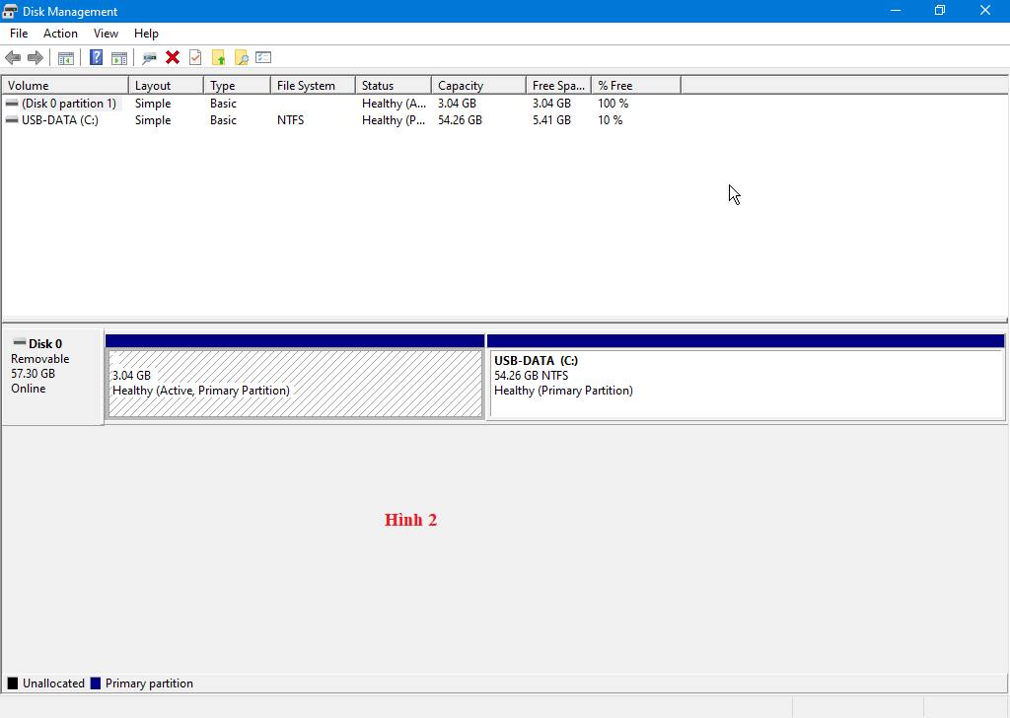Click the Properties checkmark page icon
This screenshot has height=718, width=1010.
click(x=195, y=57)
